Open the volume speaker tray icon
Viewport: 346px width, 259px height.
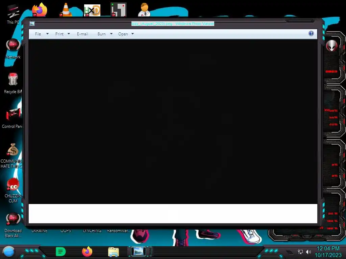click(x=308, y=252)
